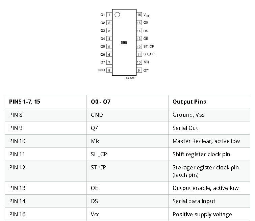Screen dimensions: 255x221
Task: Select the "SH_CP" cell in the table
Action: tap(99, 154)
